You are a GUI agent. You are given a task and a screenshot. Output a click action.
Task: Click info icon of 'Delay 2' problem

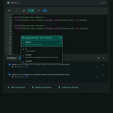click(10, 64)
